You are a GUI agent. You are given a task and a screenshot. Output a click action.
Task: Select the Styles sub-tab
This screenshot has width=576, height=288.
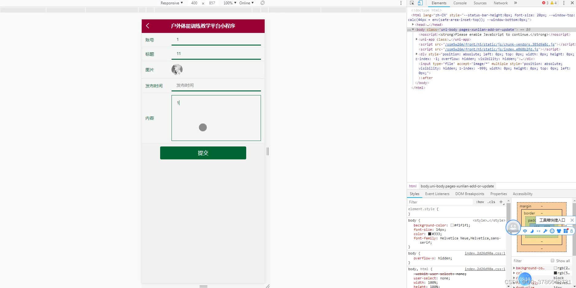click(414, 194)
